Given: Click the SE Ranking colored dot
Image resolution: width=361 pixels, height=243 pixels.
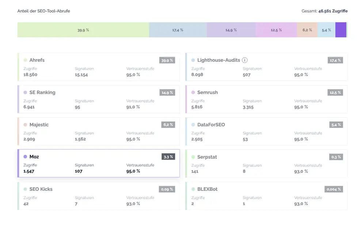Looking at the screenshot, I should [25, 92].
